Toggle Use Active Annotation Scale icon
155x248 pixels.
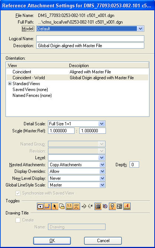127,206
